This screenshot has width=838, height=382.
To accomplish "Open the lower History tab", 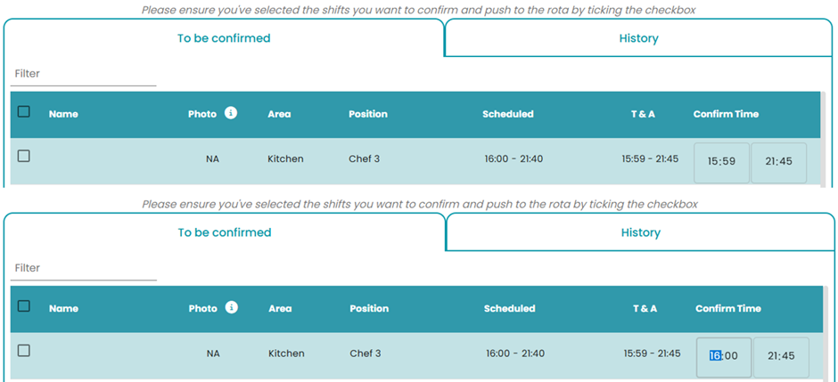I will (640, 232).
